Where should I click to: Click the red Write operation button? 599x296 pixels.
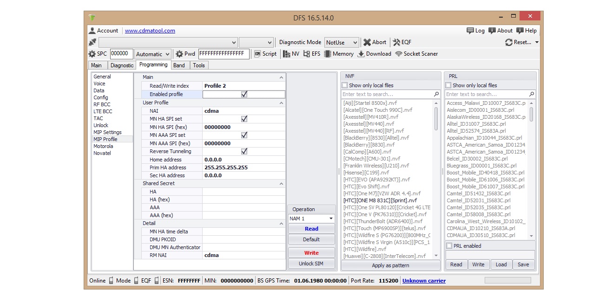[x=311, y=253]
